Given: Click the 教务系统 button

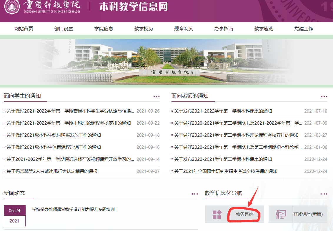Looking at the screenshot, I should click(245, 215).
